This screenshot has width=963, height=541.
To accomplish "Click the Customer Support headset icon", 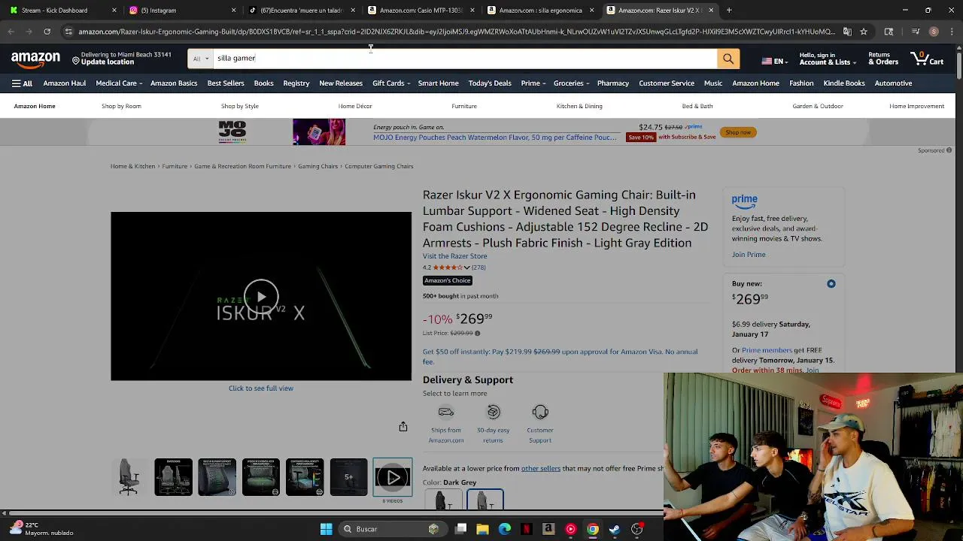I will coord(540,412).
